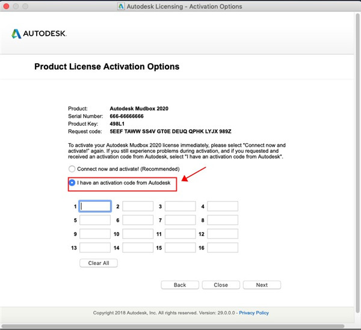Close the window with red button

6,6
